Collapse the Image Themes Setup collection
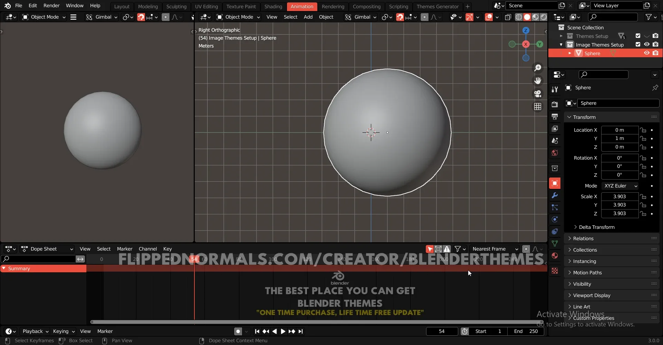The width and height of the screenshot is (663, 345). pos(561,44)
